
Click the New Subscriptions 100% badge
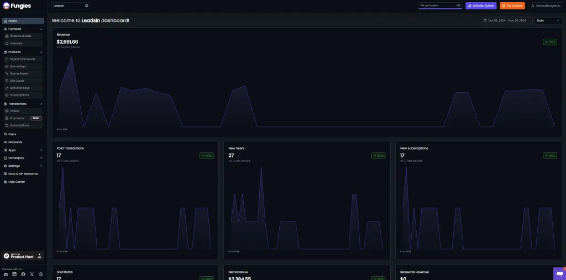coord(550,156)
